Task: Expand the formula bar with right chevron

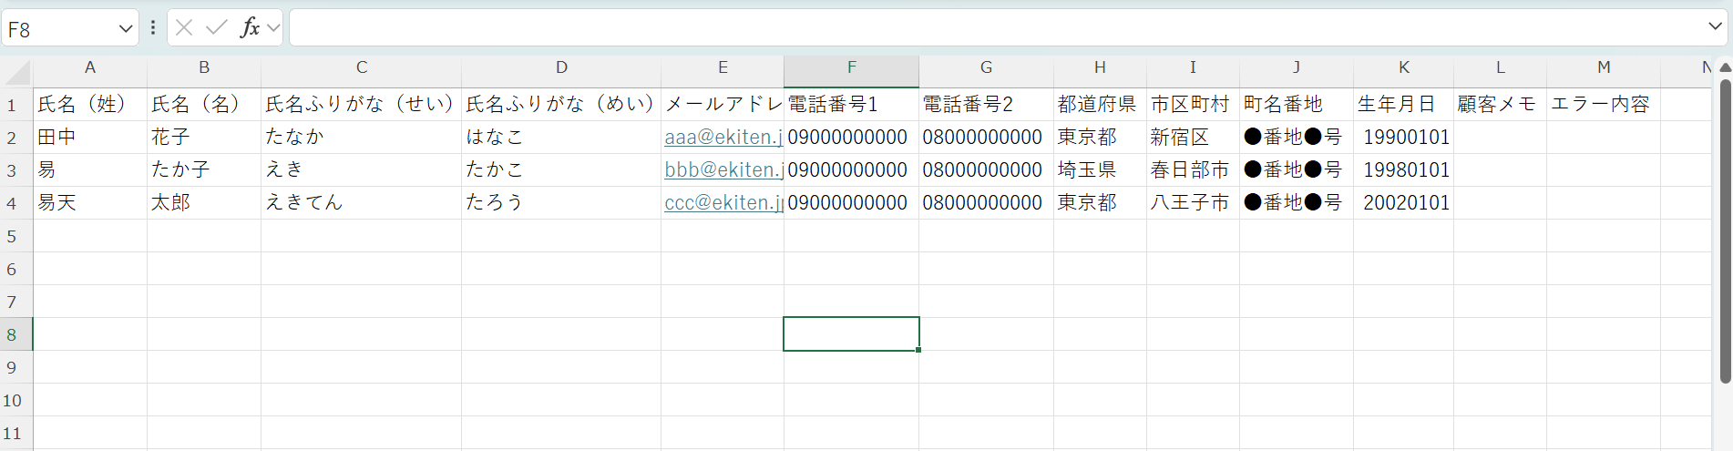Action: coord(1714,27)
